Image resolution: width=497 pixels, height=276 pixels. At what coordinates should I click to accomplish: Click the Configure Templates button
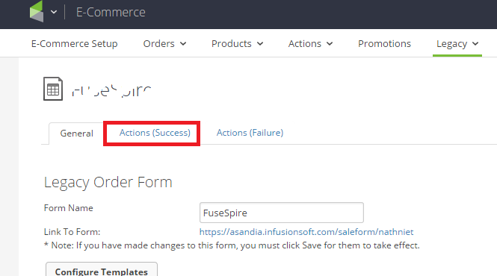pos(102,270)
